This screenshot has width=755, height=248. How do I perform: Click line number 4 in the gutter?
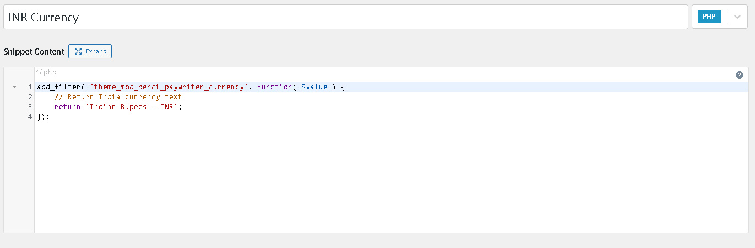pos(30,117)
